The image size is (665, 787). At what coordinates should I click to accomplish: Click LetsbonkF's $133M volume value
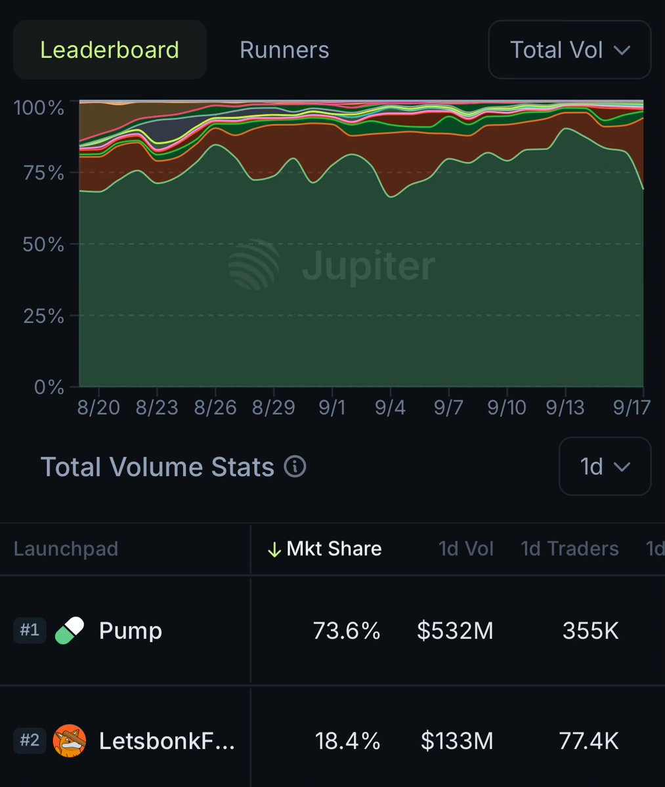coord(457,741)
